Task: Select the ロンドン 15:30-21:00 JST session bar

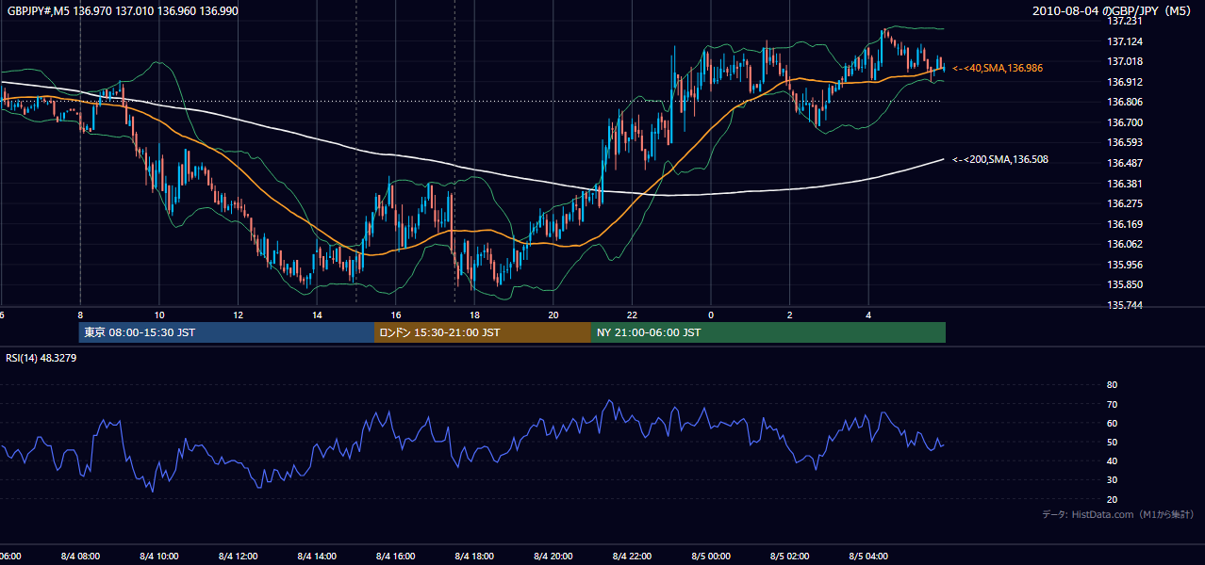Action: tap(483, 332)
